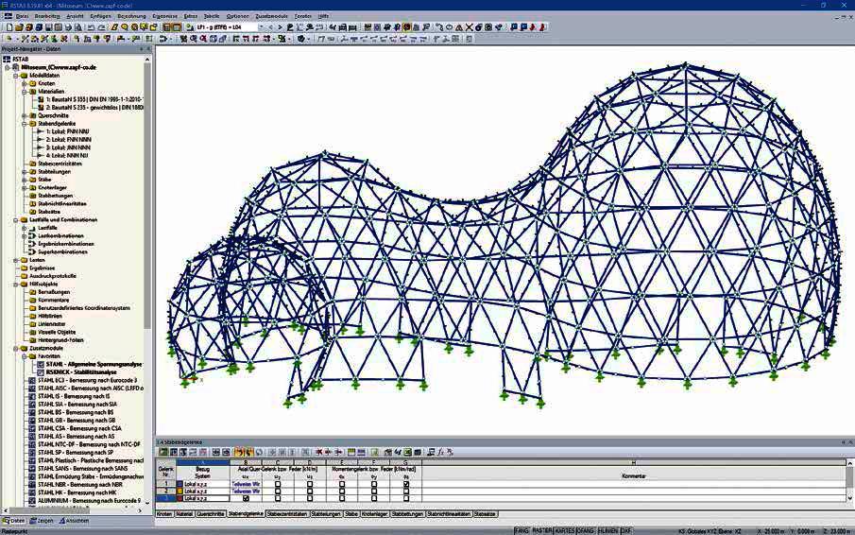Click the Save diskette icon in the toolbar
This screenshot has height=535, width=855.
click(48, 26)
